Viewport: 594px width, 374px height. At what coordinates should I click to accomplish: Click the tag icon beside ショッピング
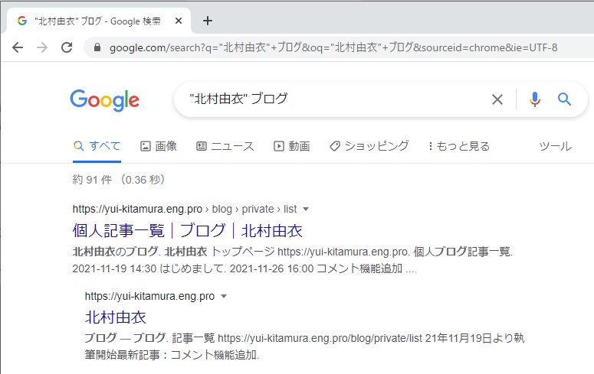click(335, 146)
